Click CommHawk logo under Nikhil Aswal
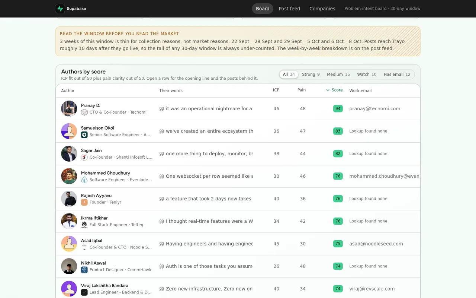This screenshot has height=298, width=476. click(x=84, y=270)
